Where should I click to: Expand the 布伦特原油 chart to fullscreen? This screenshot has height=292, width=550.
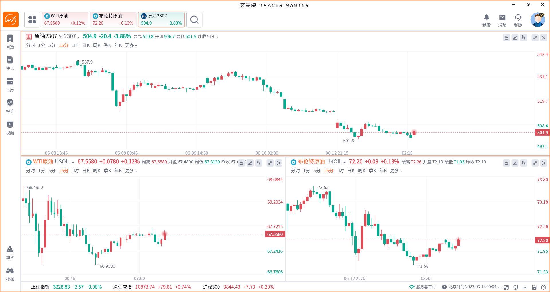tap(535, 163)
